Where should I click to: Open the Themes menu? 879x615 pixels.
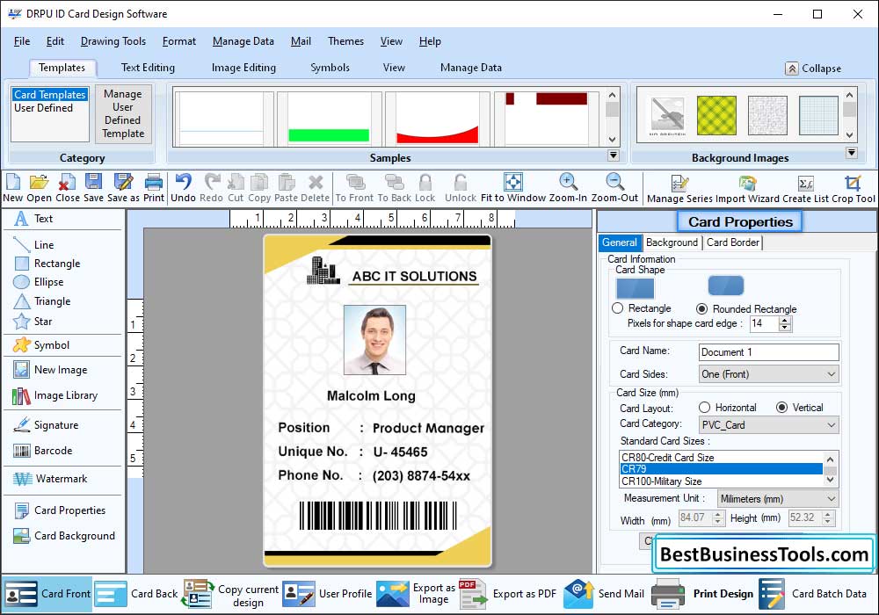point(345,41)
